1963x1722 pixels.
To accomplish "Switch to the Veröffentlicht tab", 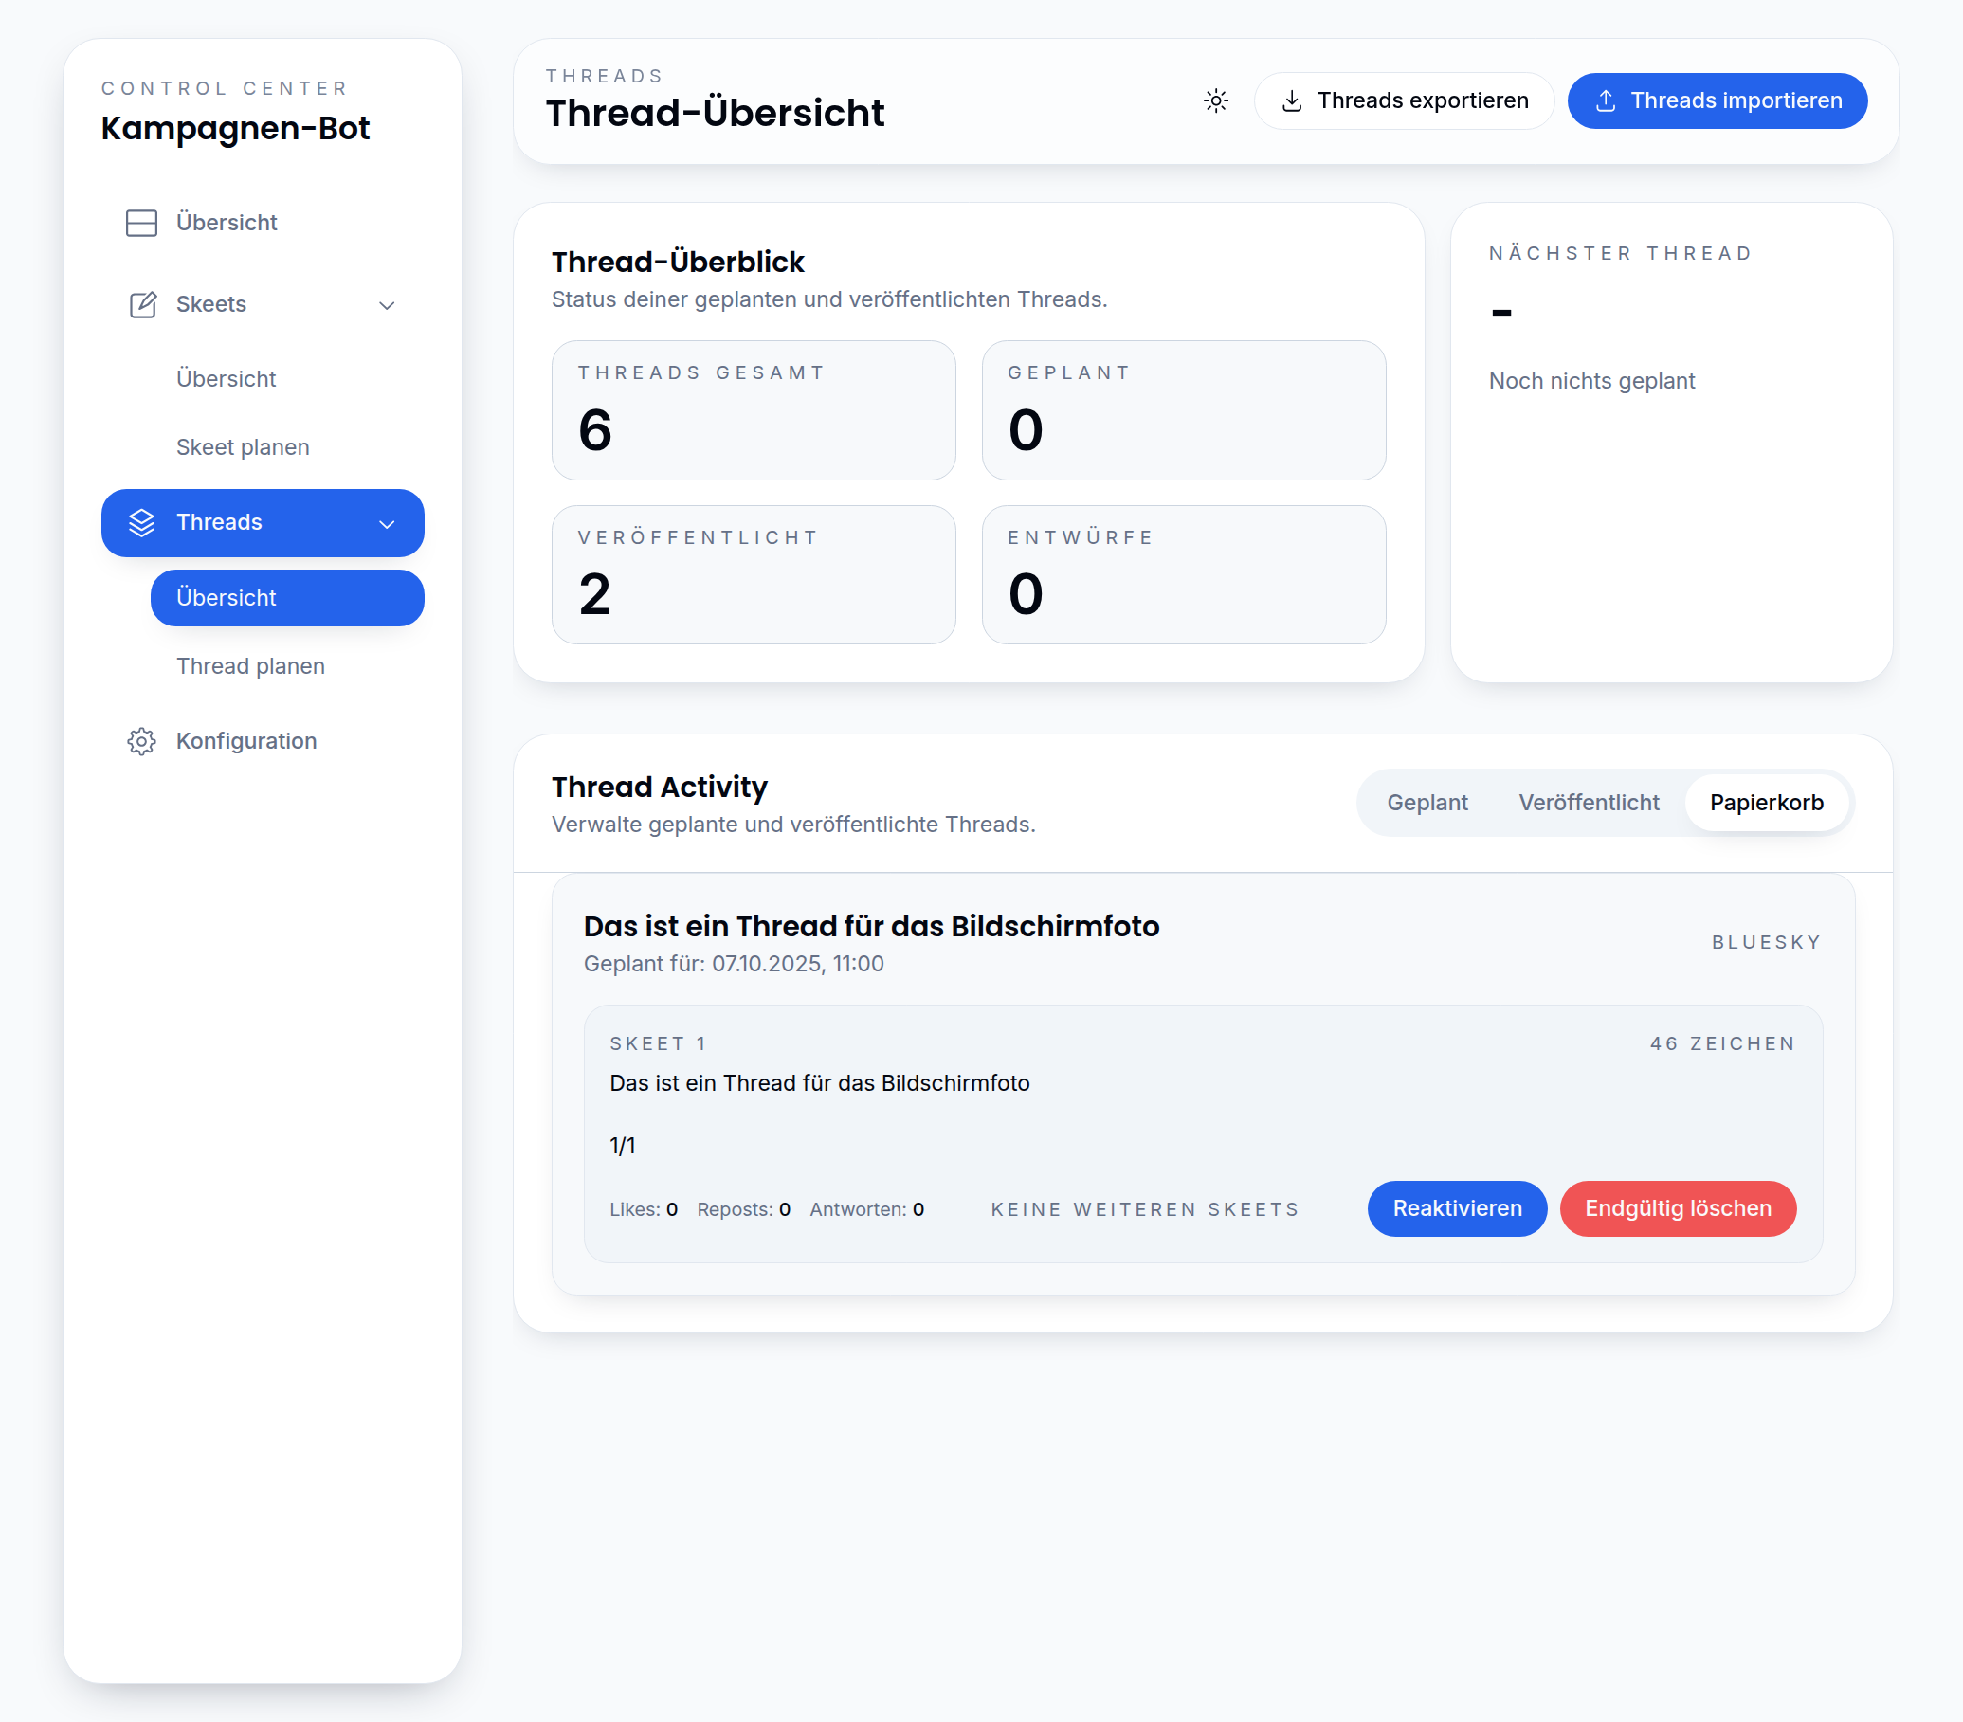I will coord(1588,803).
